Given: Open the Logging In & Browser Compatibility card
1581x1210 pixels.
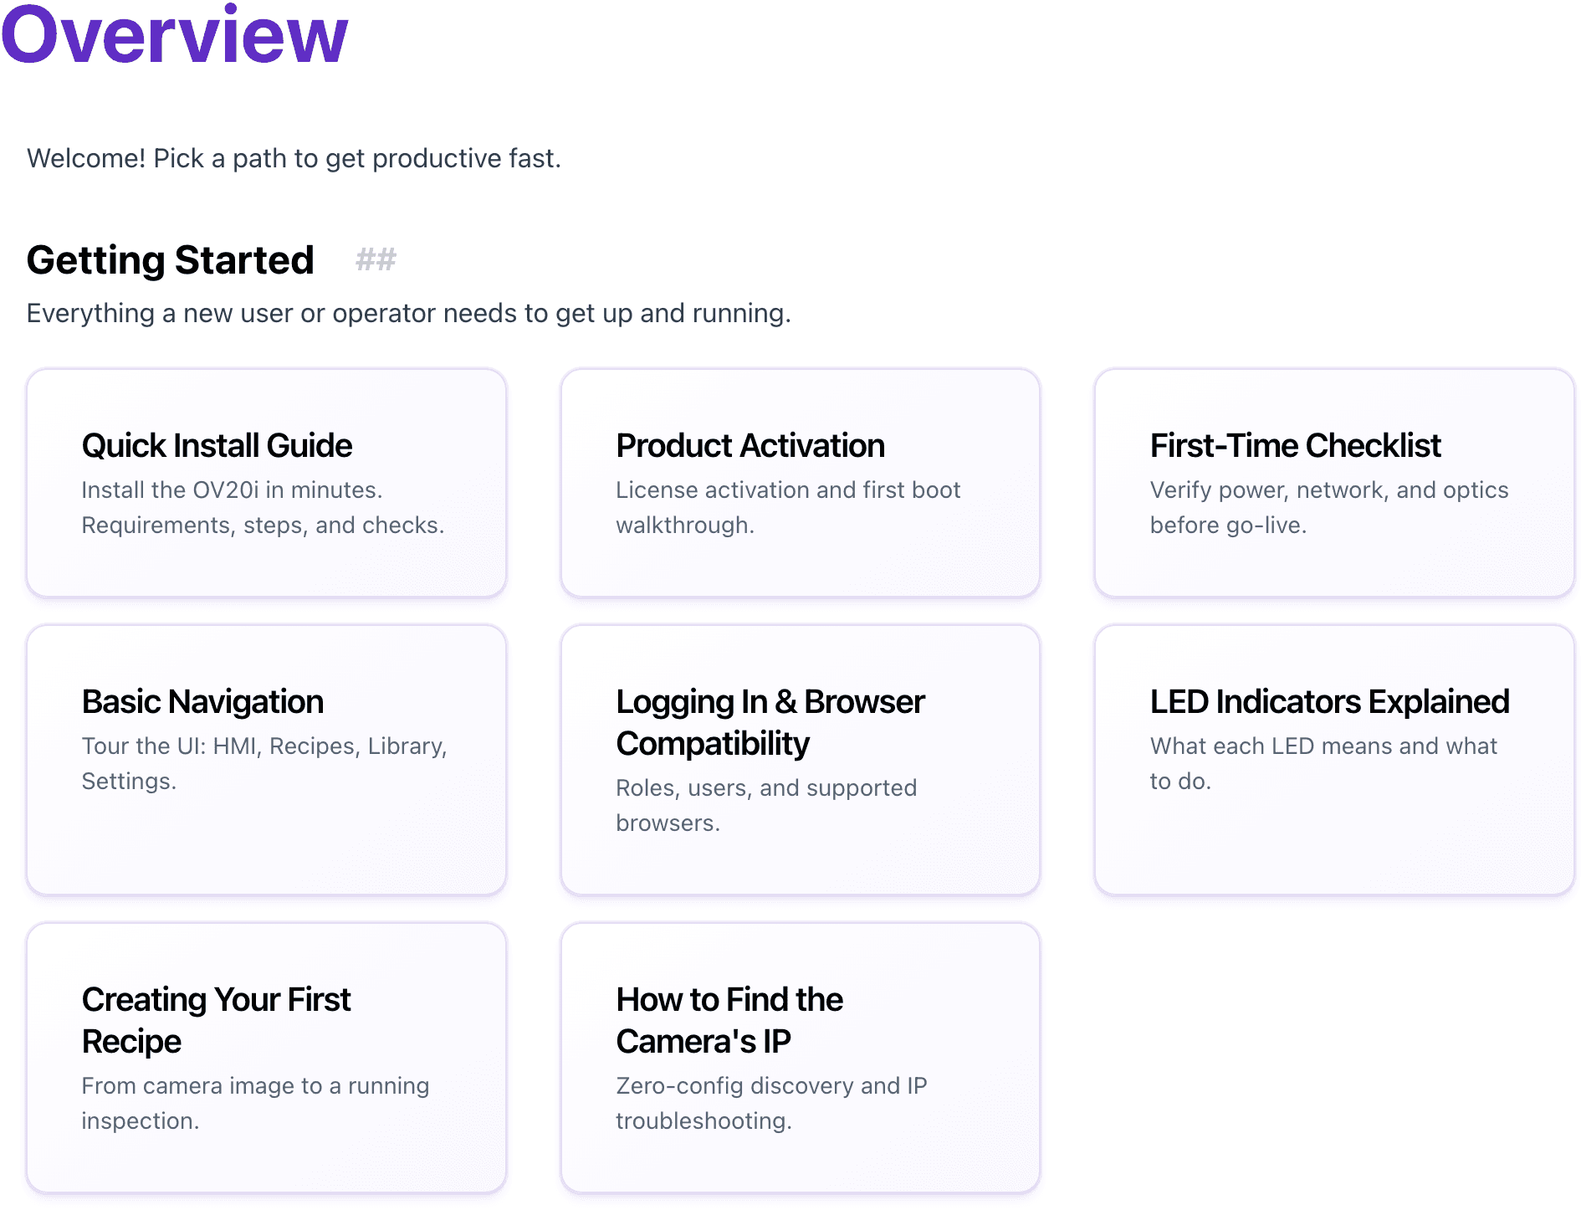Looking at the screenshot, I should point(800,757).
